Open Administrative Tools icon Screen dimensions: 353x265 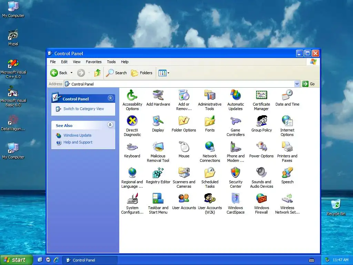210,95
